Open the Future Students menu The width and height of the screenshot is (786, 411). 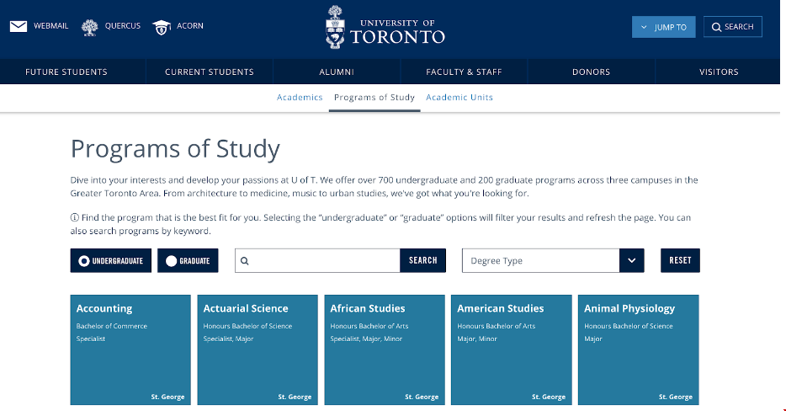tap(66, 72)
